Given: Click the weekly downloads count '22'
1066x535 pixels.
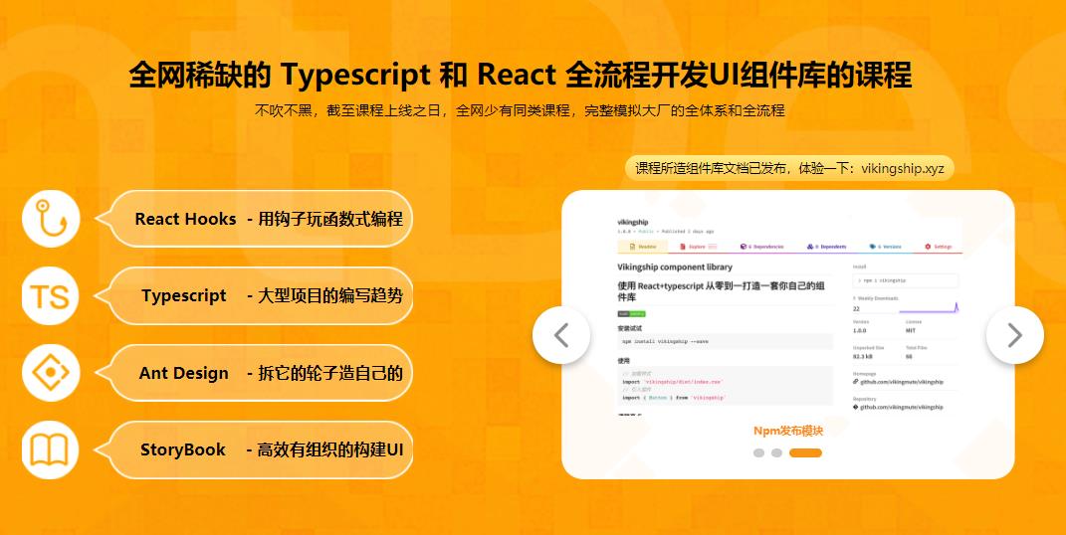Looking at the screenshot, I should pyautogui.click(x=856, y=308).
